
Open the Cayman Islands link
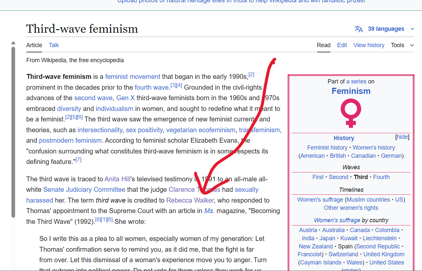tap(320, 262)
